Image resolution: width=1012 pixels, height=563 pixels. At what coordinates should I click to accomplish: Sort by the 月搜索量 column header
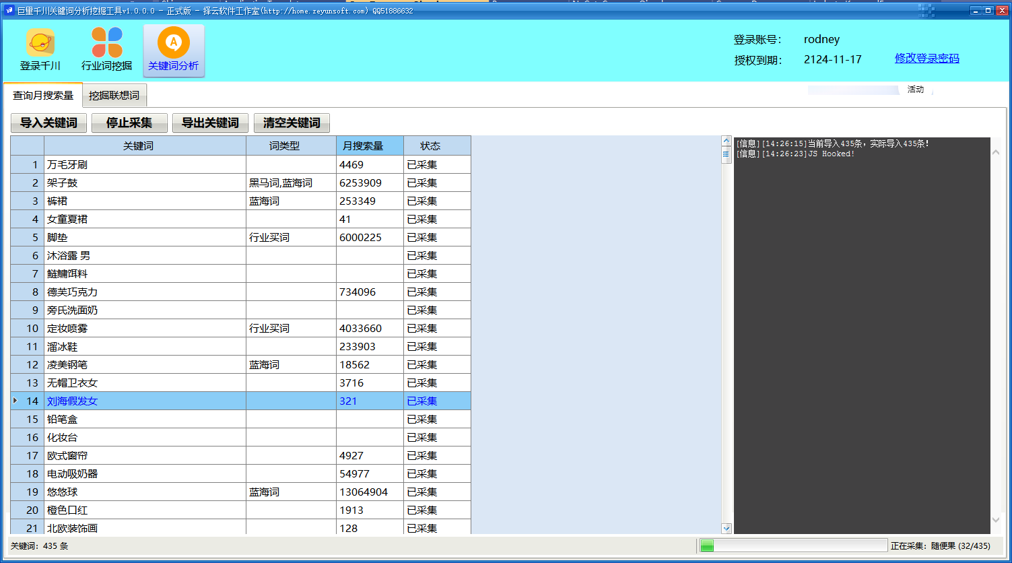click(370, 145)
